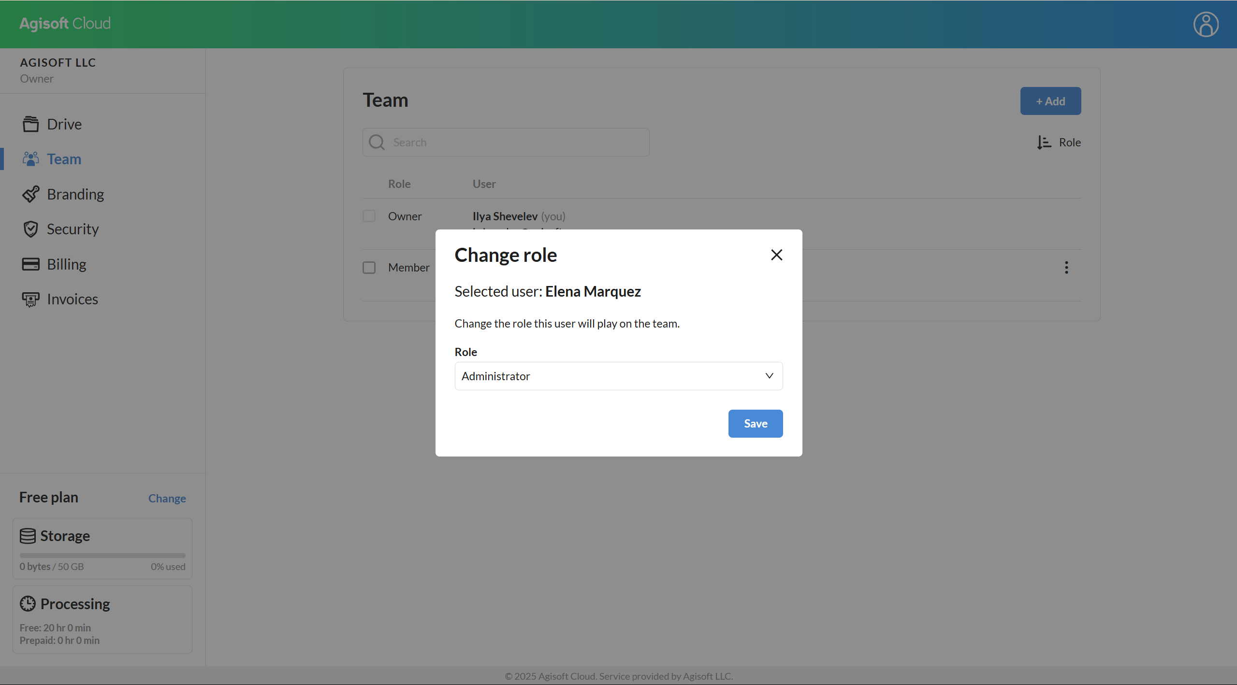Click the Security shield icon
Image resolution: width=1237 pixels, height=685 pixels.
pyautogui.click(x=30, y=229)
